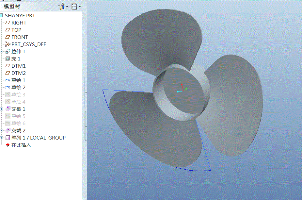The height and width of the screenshot is (200, 302).
Task: Select the SHANYE.PRT root node text
Action: (20, 16)
